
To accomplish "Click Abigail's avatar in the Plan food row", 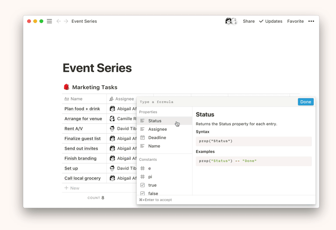I will click(x=112, y=109).
